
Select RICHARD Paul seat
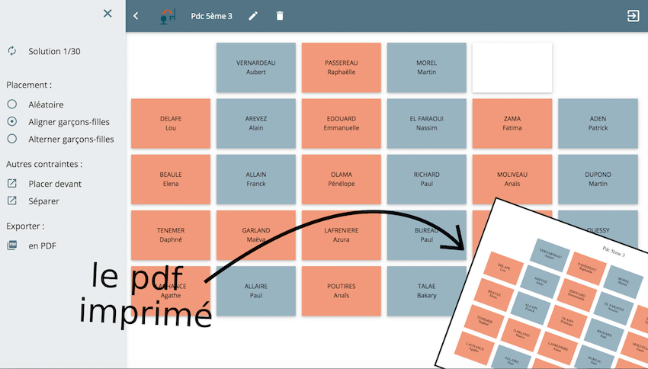click(426, 179)
